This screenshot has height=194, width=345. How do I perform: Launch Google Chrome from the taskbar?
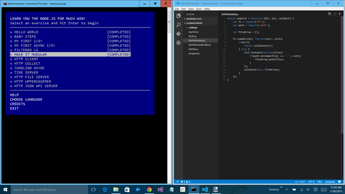(x=149, y=189)
